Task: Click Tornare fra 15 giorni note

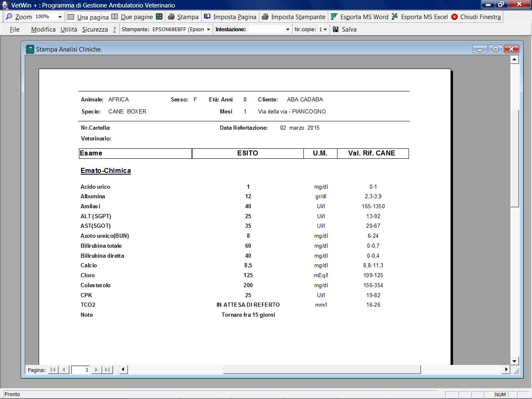Action: click(248, 315)
